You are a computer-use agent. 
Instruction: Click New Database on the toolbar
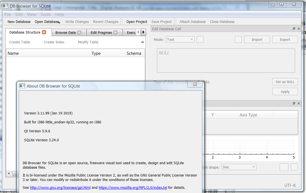pyautogui.click(x=18, y=22)
